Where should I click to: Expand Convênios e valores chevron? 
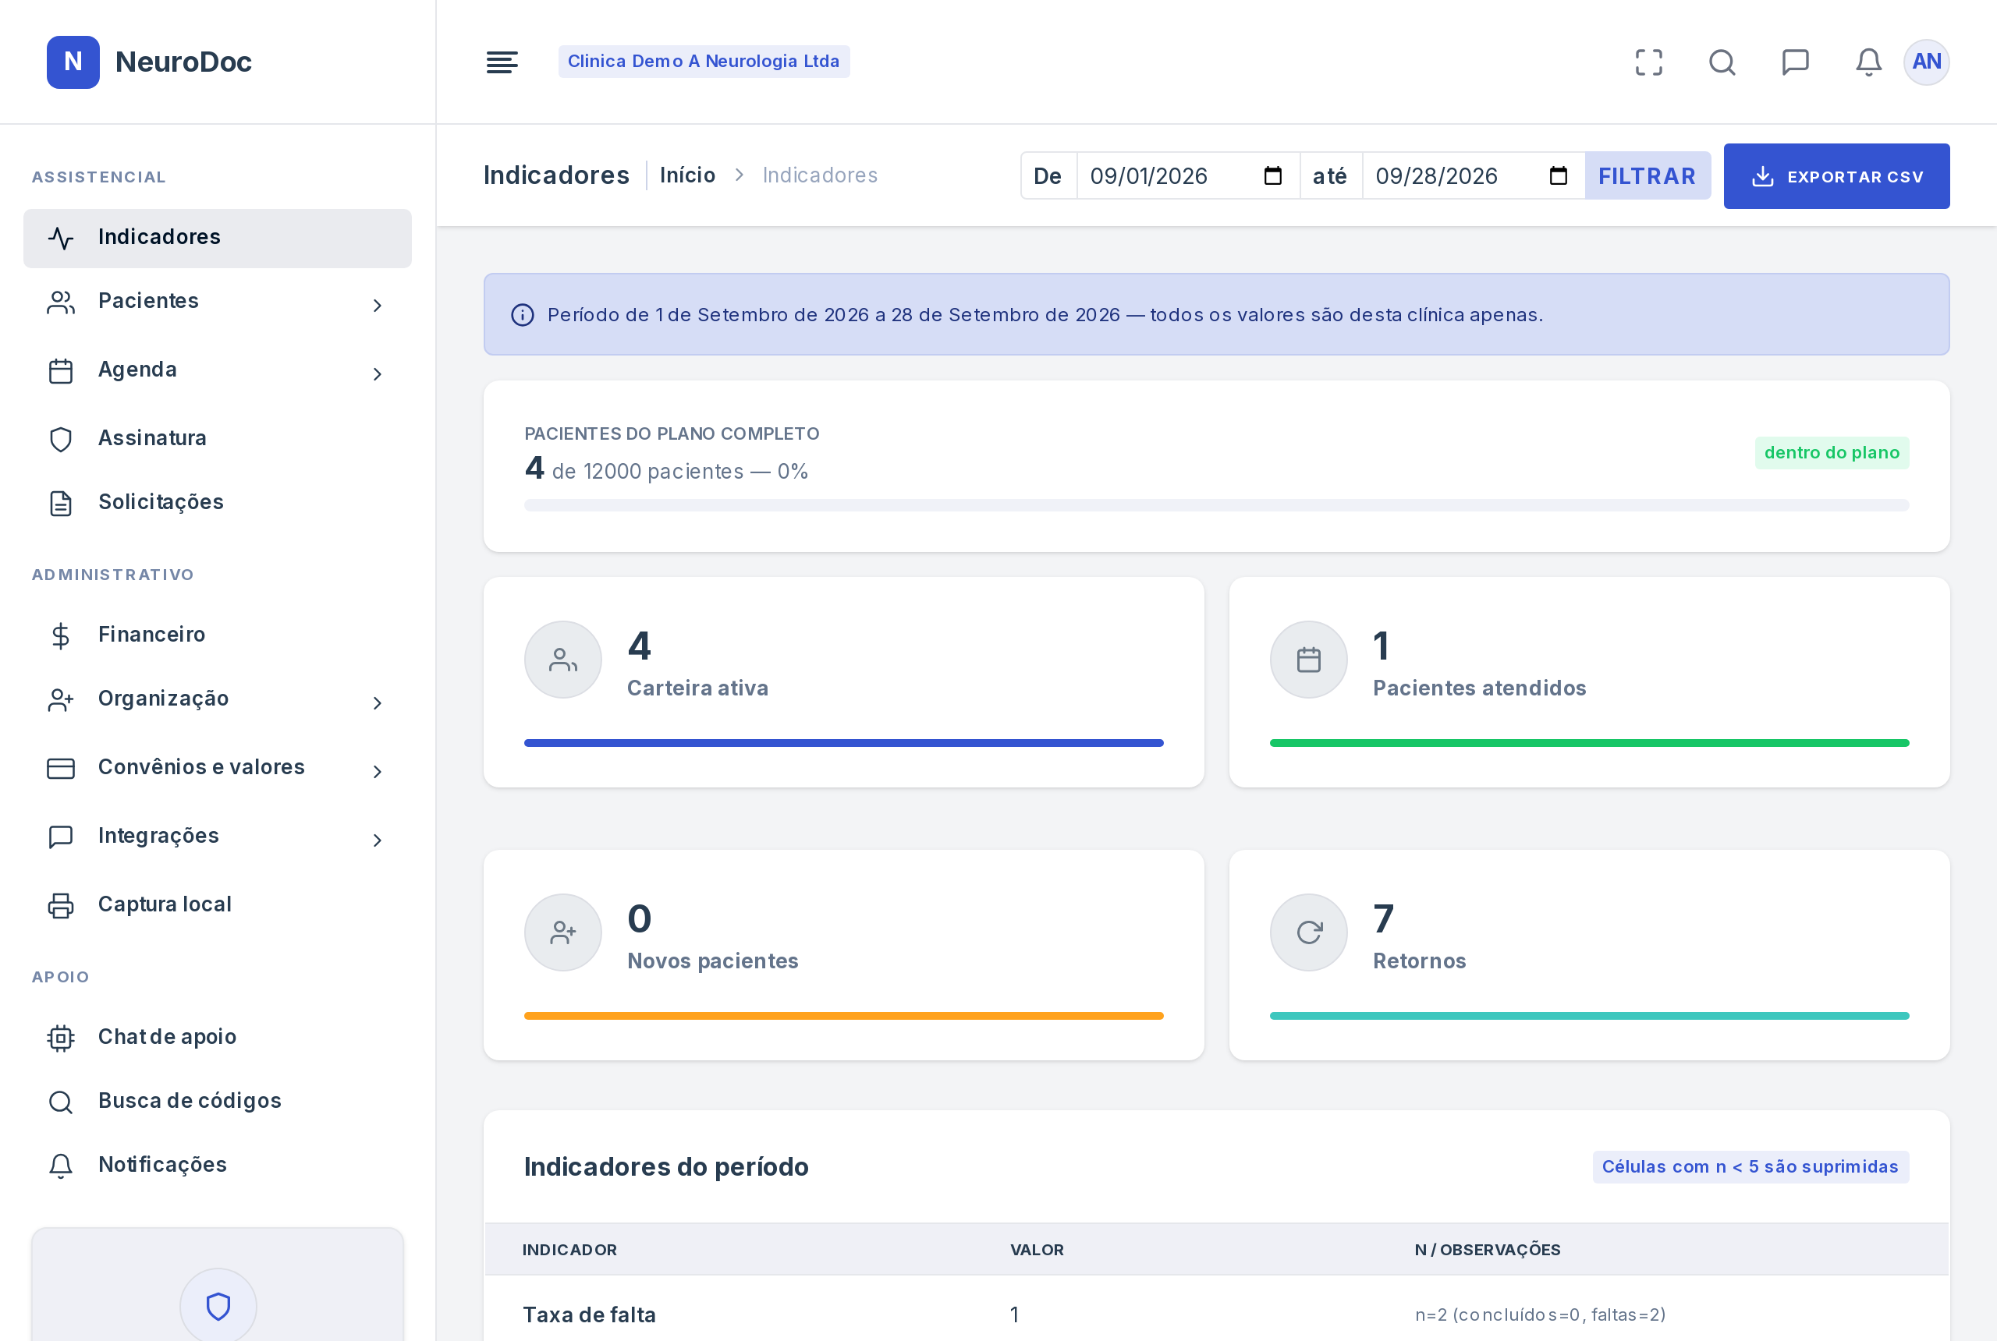point(378,771)
